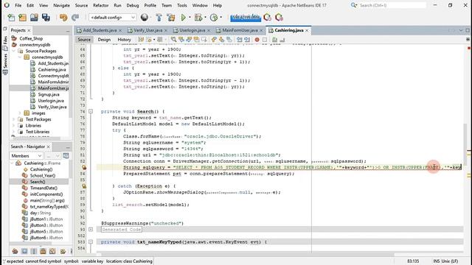Toggle first filter icon at Navigator bottom
472x265 pixels.
[15, 251]
